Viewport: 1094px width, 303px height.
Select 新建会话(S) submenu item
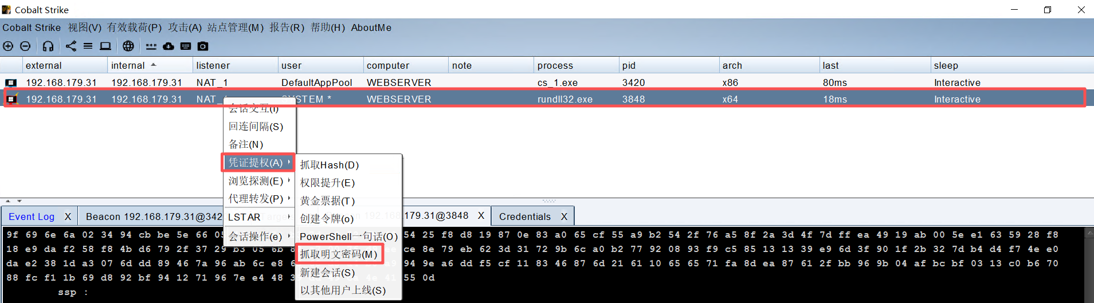pyautogui.click(x=348, y=273)
